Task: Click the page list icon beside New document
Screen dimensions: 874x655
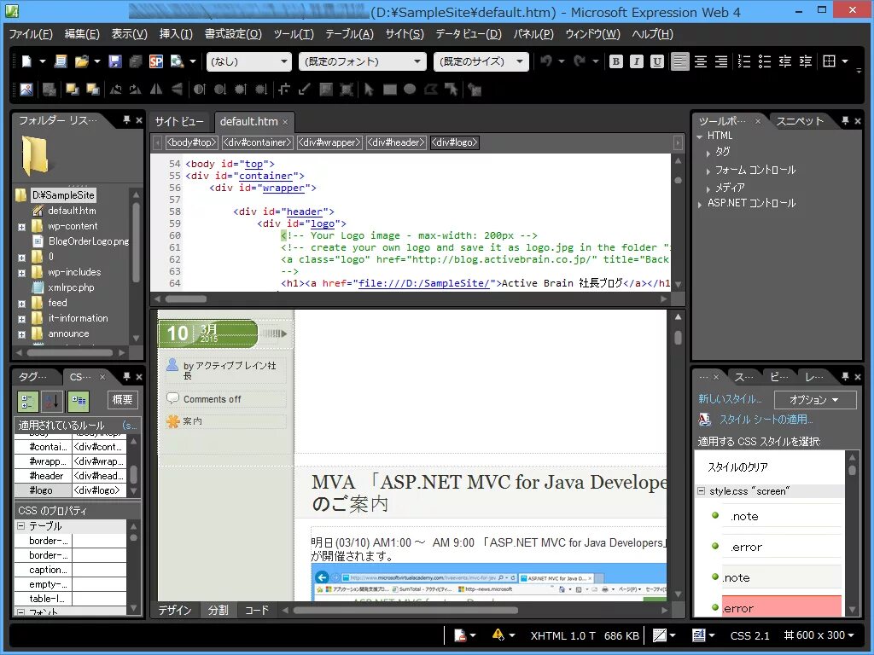Action: point(61,61)
